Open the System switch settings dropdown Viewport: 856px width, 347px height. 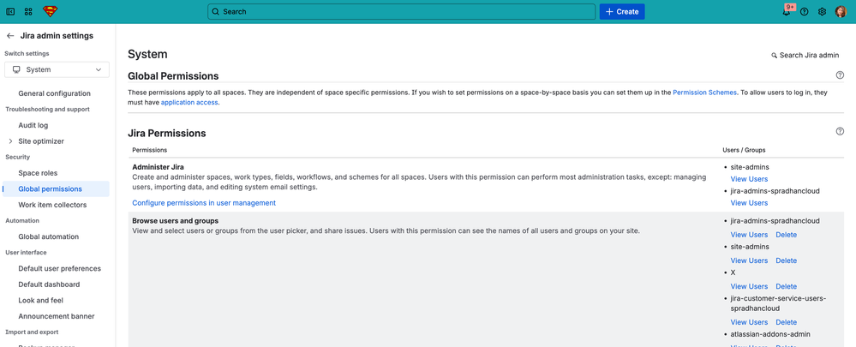pyautogui.click(x=57, y=70)
